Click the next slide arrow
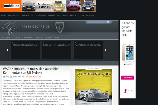This screenshot has width=158, height=105. tap(106, 50)
